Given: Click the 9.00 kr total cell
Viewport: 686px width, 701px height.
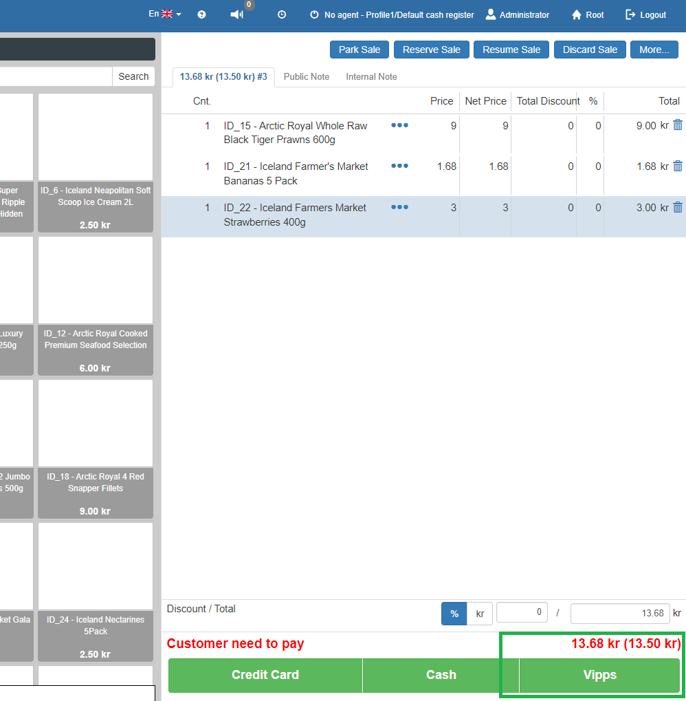Looking at the screenshot, I should pyautogui.click(x=652, y=126).
